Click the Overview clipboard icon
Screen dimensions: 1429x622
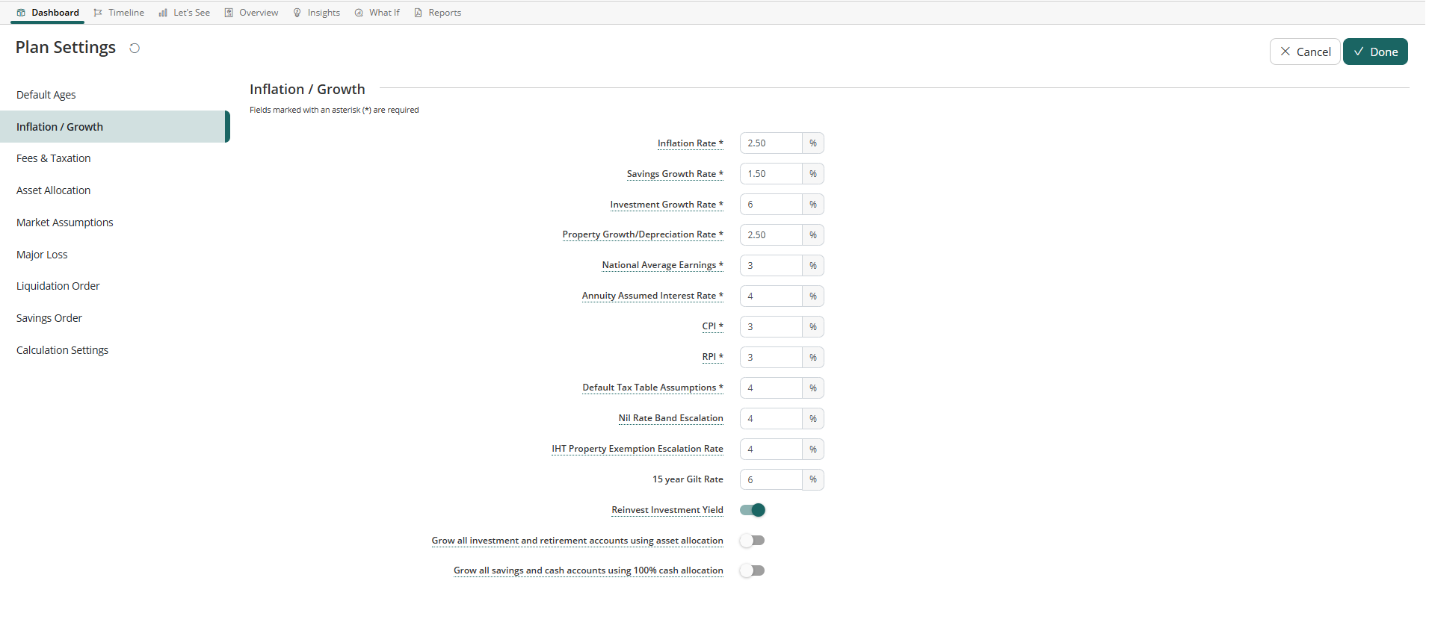click(x=229, y=13)
